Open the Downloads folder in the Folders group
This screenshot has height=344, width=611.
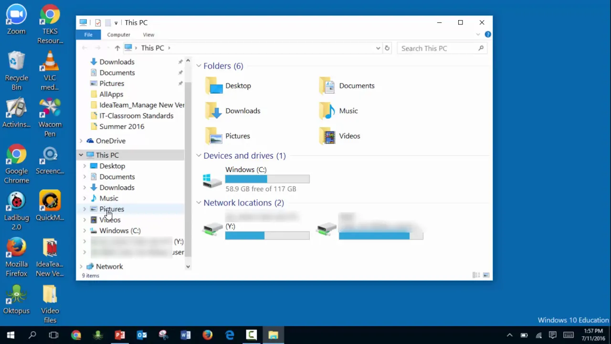coord(233,111)
